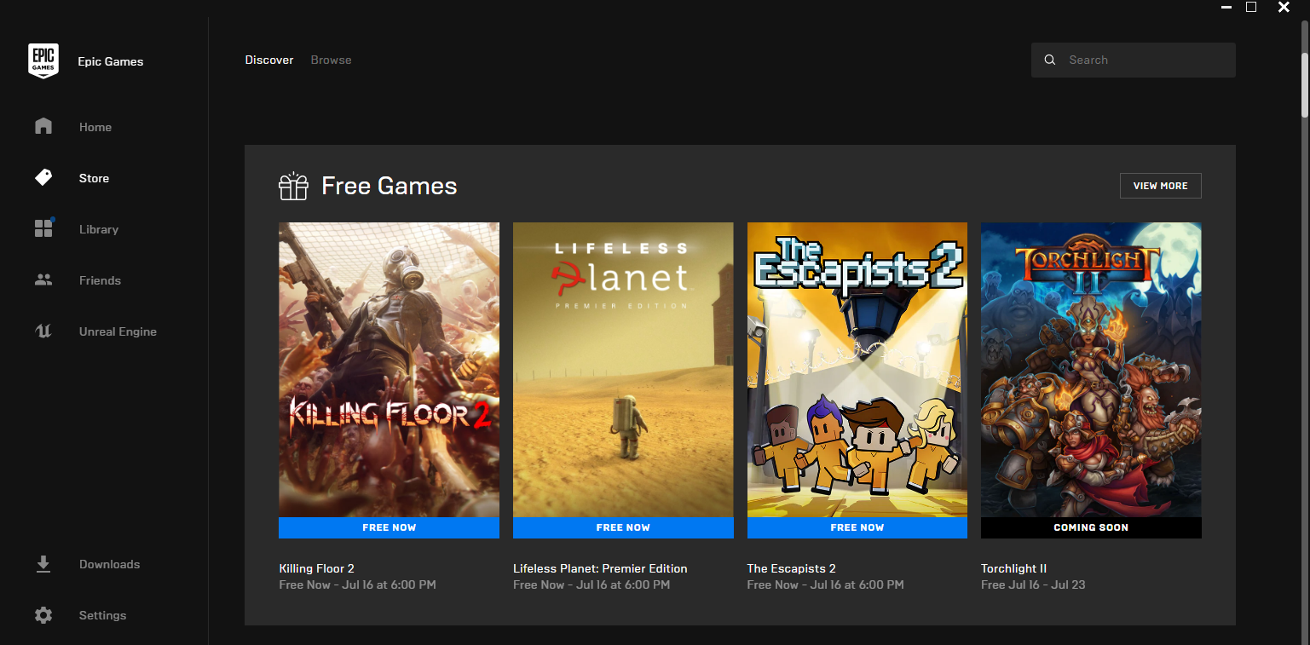
Task: Maximize the launcher window
Action: [x=1251, y=7]
